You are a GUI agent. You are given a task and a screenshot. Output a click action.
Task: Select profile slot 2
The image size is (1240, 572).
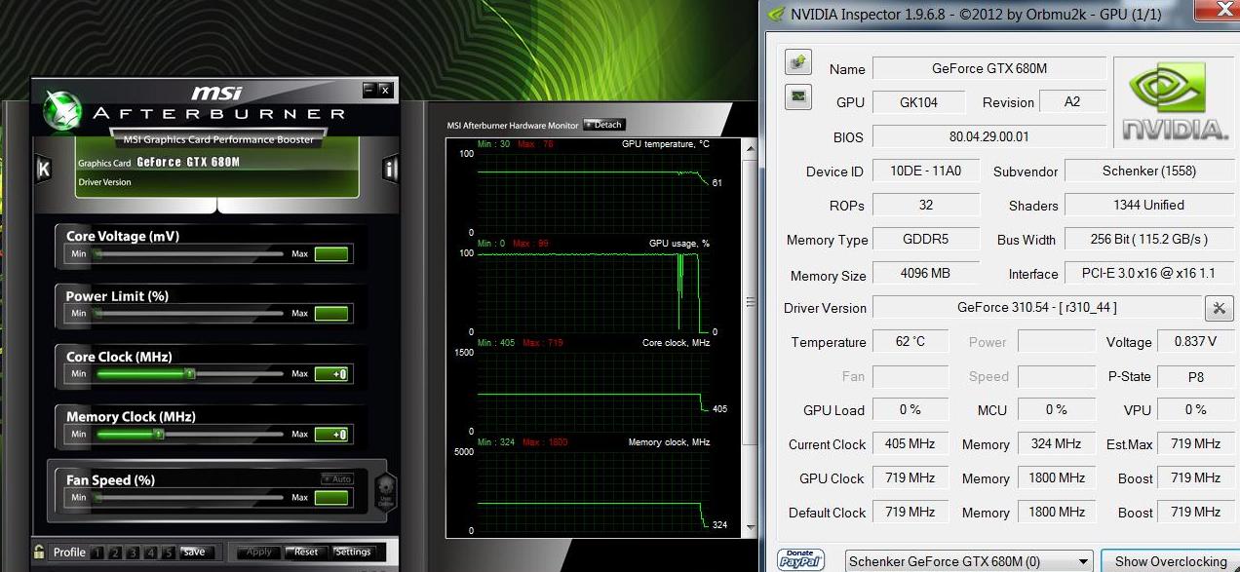pos(115,553)
